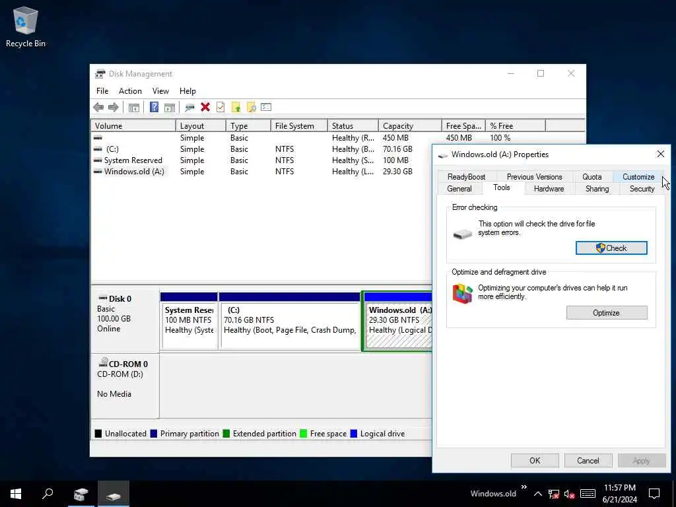Select the System Reserved volume row
The image size is (676, 507).
pyautogui.click(x=261, y=160)
